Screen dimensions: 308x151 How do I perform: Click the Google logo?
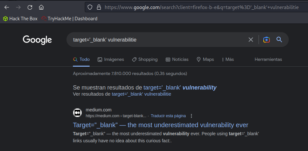pyautogui.click(x=37, y=40)
